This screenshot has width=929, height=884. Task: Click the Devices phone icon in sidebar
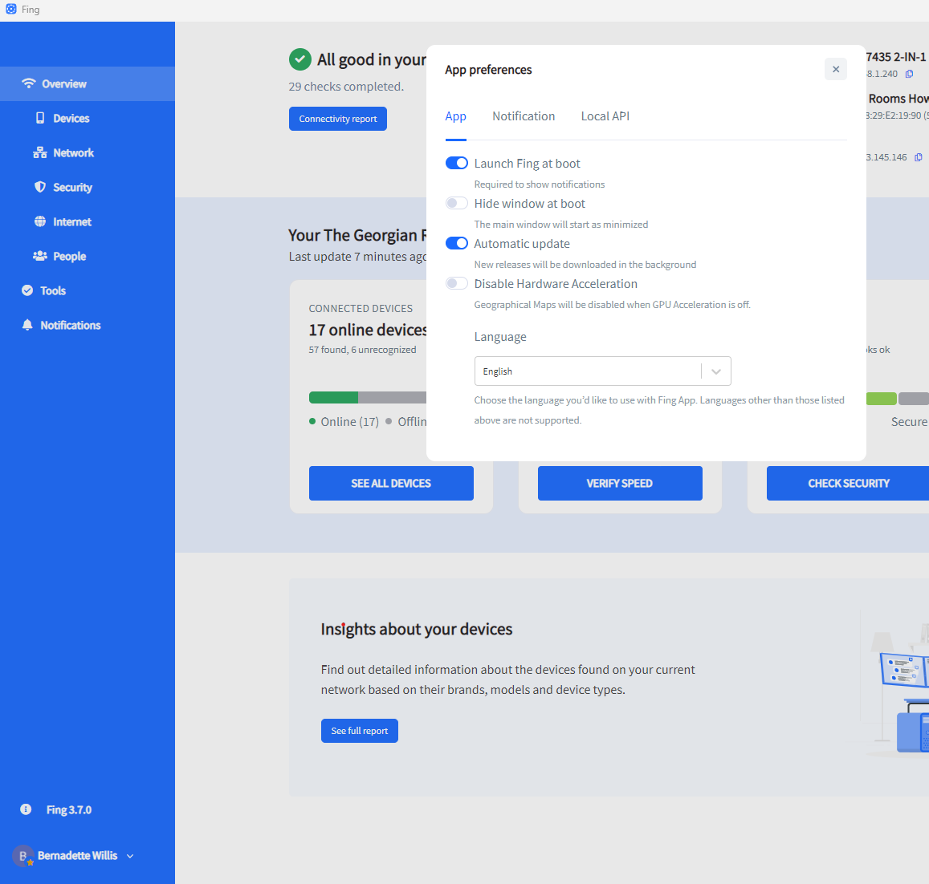tap(39, 118)
